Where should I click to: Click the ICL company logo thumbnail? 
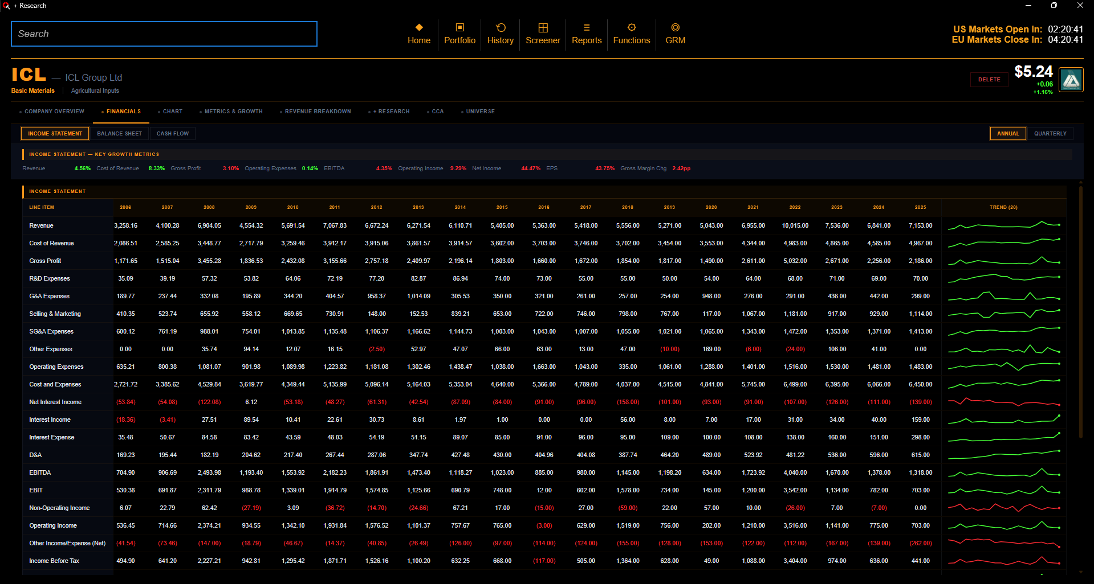1071,80
